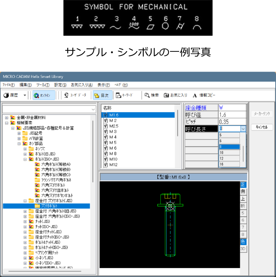This screenshot has height=277, width=276.
Task: Click the キャンセル cancel button
Action: click(x=262, y=127)
